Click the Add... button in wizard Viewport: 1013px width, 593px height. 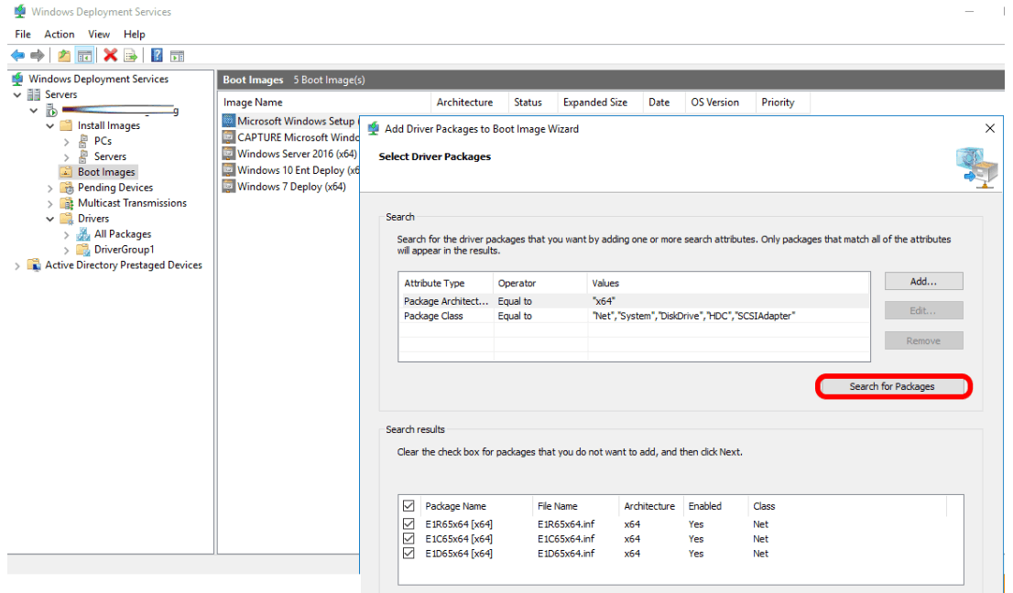[923, 281]
